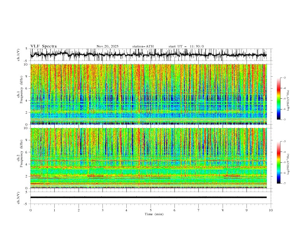The height and width of the screenshot is (236, 305).
Task: Click the '-3' label on ch.1 colorbar
Action: [284, 78]
